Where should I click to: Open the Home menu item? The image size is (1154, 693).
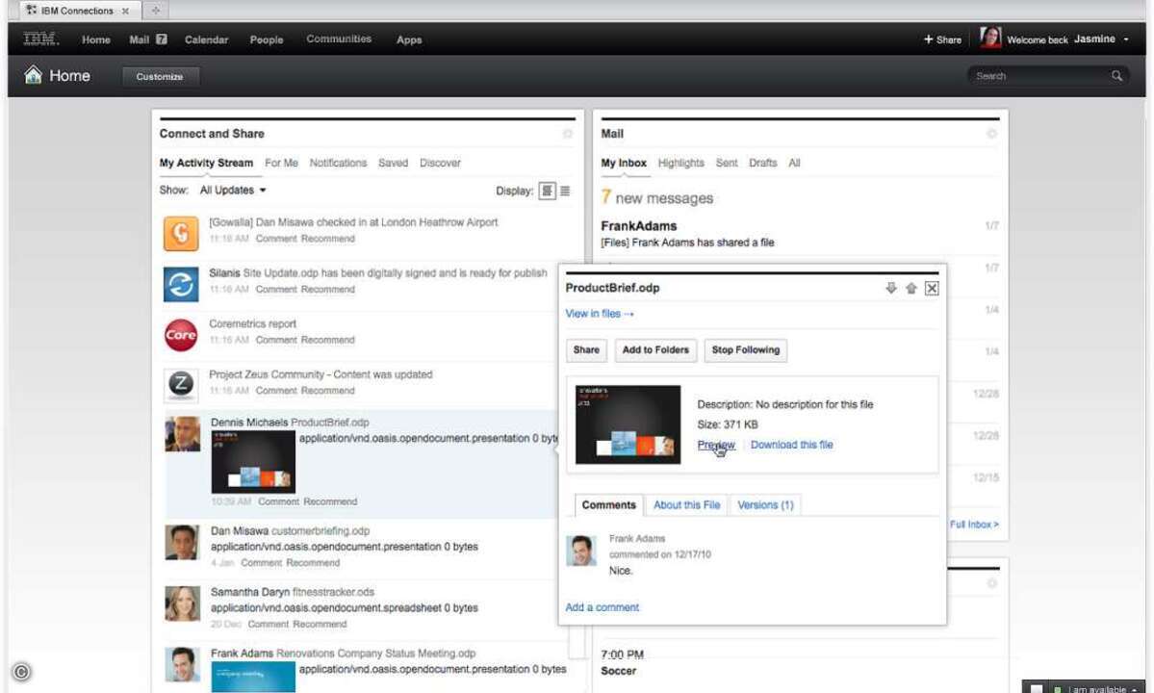[95, 39]
